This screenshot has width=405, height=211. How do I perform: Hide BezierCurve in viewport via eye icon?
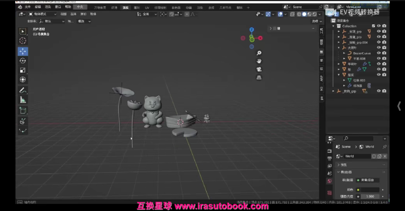click(x=379, y=53)
